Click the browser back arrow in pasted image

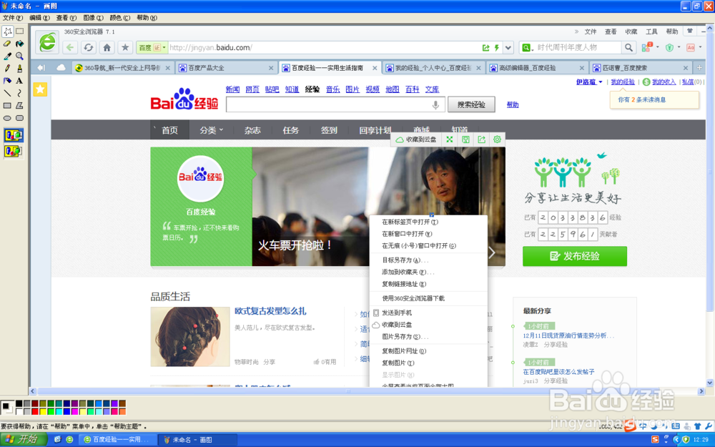[x=70, y=47]
